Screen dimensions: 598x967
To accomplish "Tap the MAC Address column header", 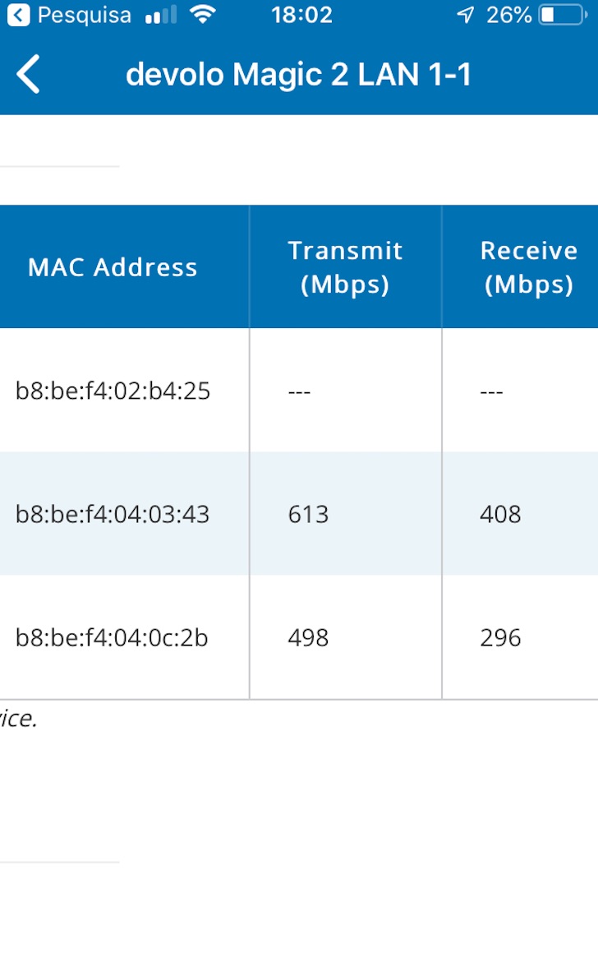I will 113,267.
